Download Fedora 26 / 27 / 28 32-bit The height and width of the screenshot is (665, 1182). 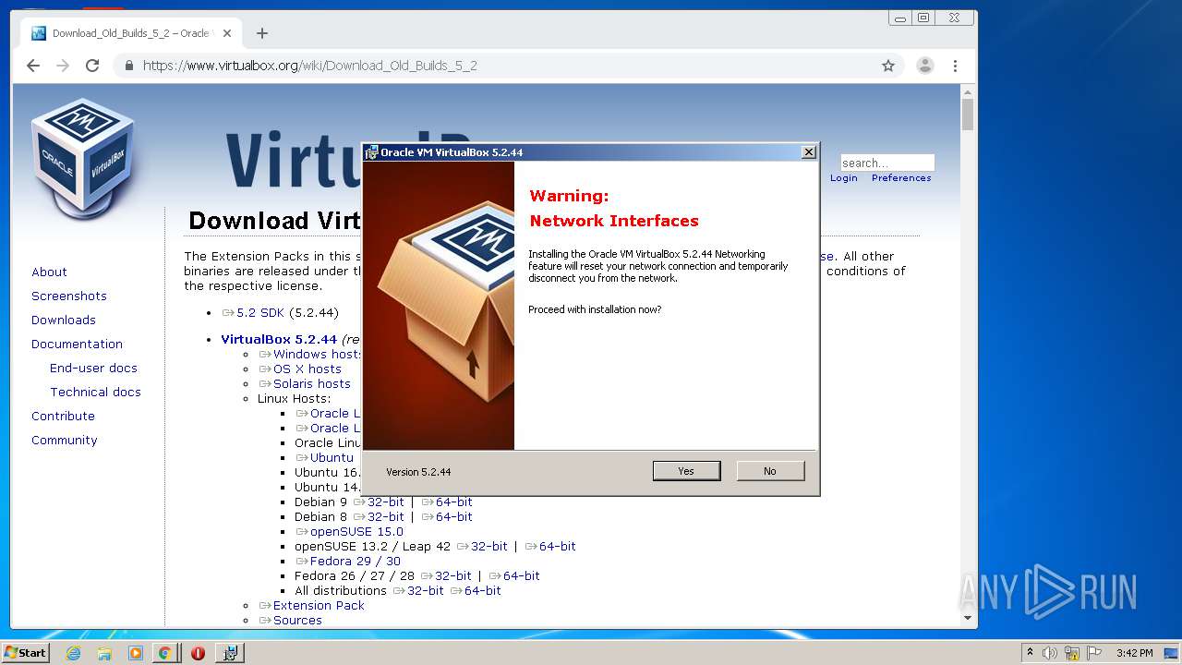pyautogui.click(x=446, y=576)
